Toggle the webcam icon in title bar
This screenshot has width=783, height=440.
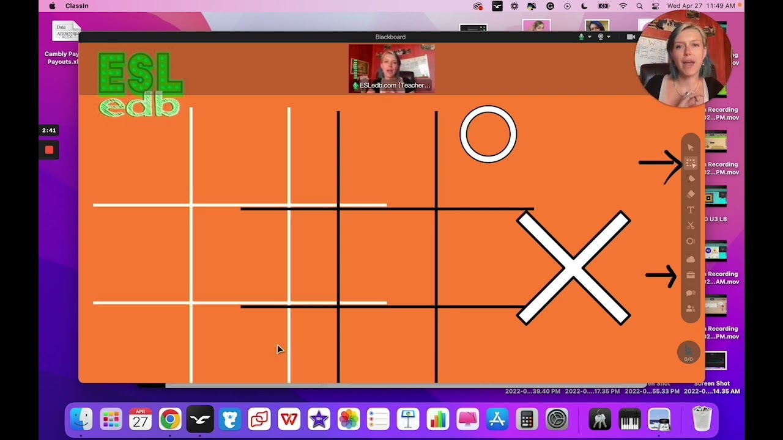coord(601,37)
